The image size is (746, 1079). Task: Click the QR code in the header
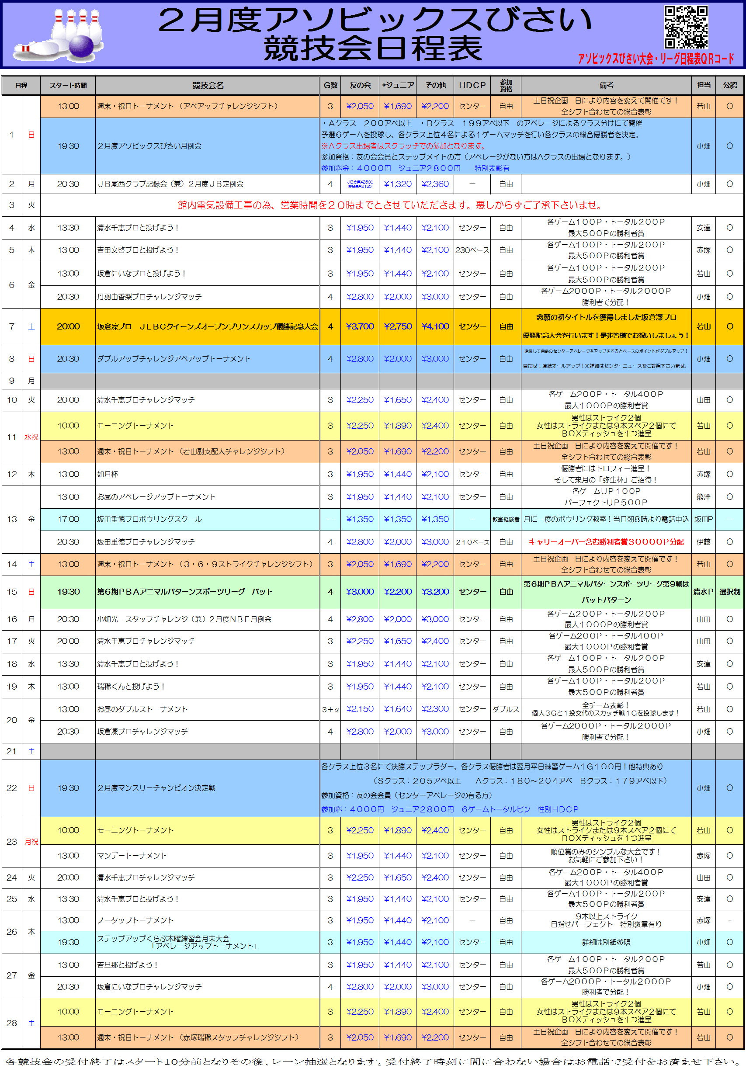click(x=686, y=27)
